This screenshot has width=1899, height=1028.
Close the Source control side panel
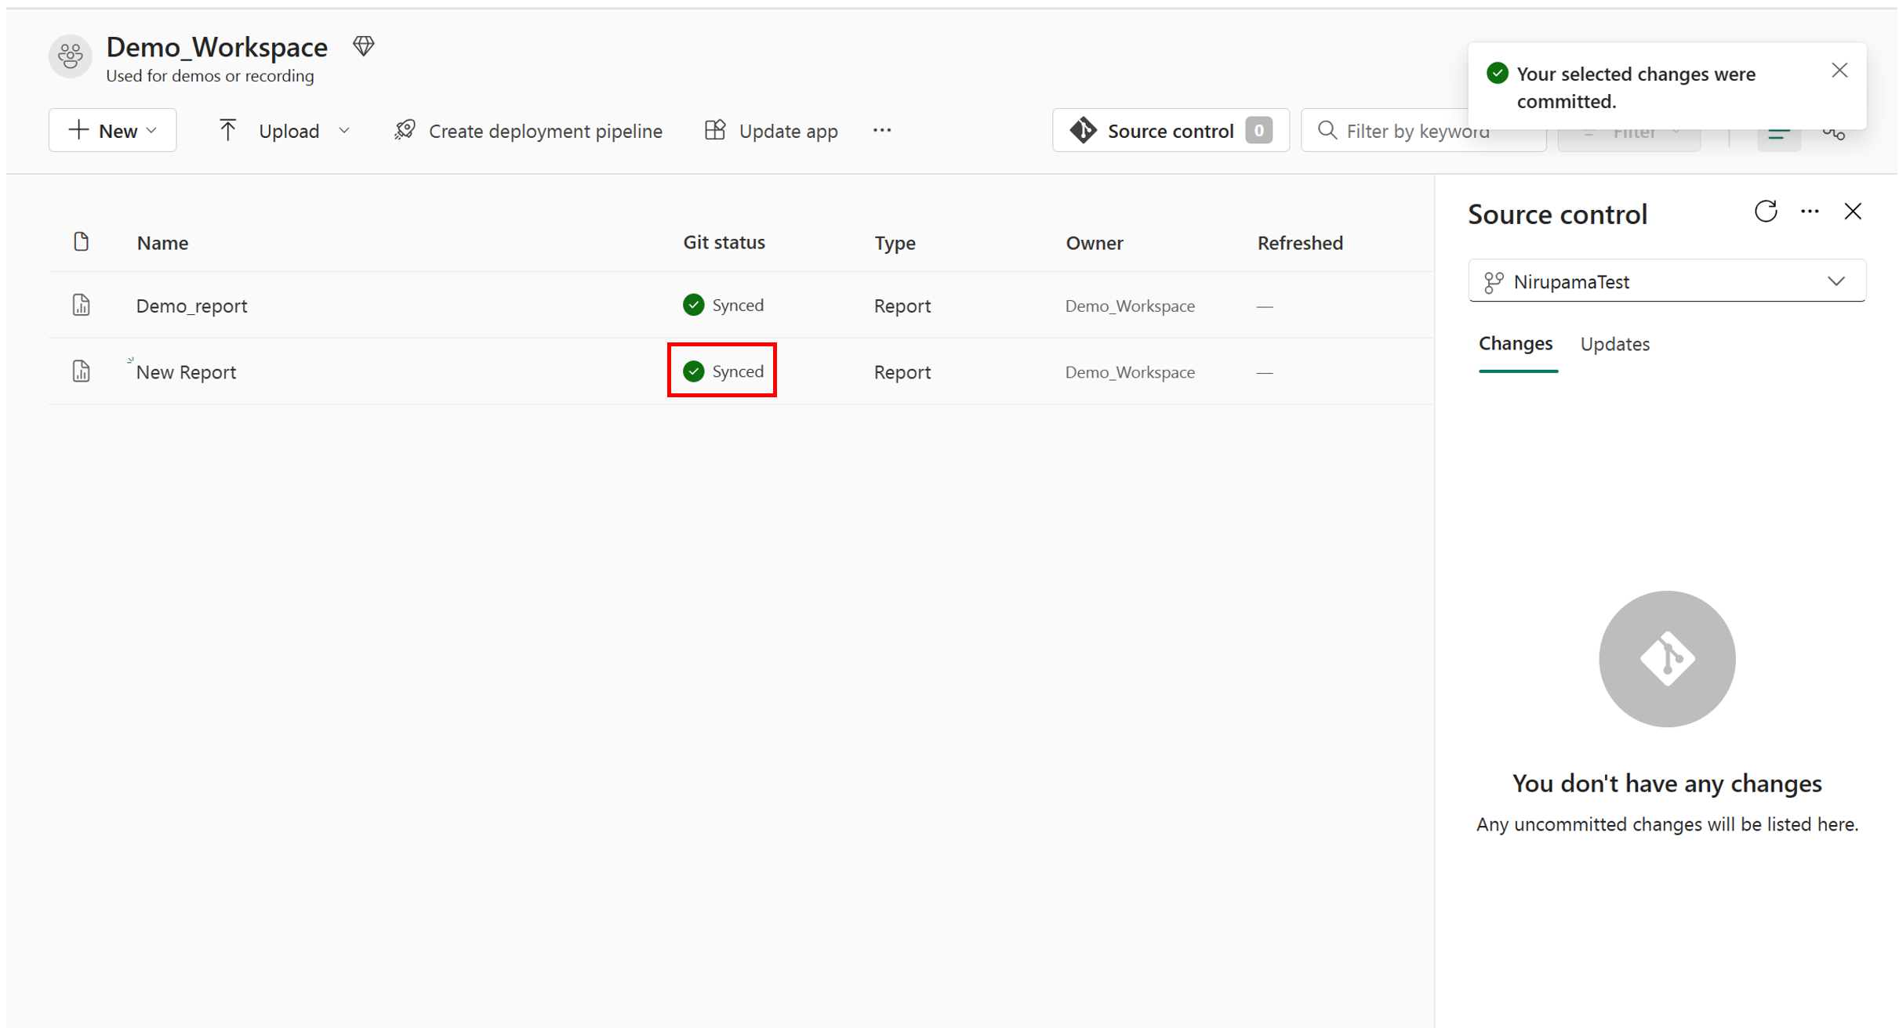click(1853, 212)
